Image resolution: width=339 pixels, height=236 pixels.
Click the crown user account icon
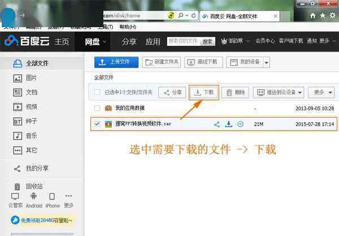coord(224,41)
